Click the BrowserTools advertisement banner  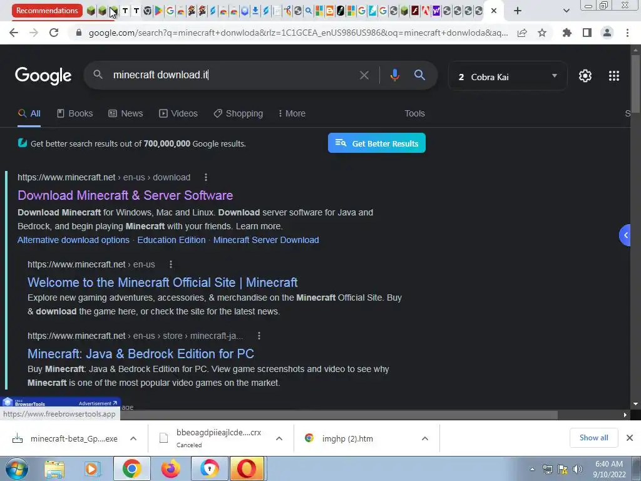tap(61, 403)
